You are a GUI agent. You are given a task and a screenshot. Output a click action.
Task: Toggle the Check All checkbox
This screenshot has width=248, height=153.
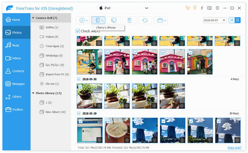78,31
